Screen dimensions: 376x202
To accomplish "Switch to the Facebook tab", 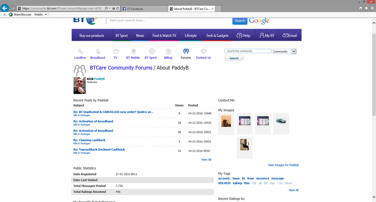I will pos(145,9).
